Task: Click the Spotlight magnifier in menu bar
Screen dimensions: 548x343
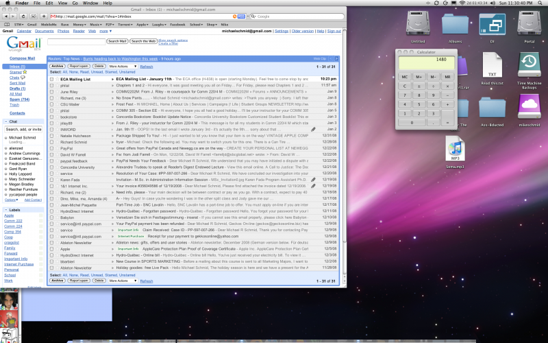Action: (x=540, y=3)
